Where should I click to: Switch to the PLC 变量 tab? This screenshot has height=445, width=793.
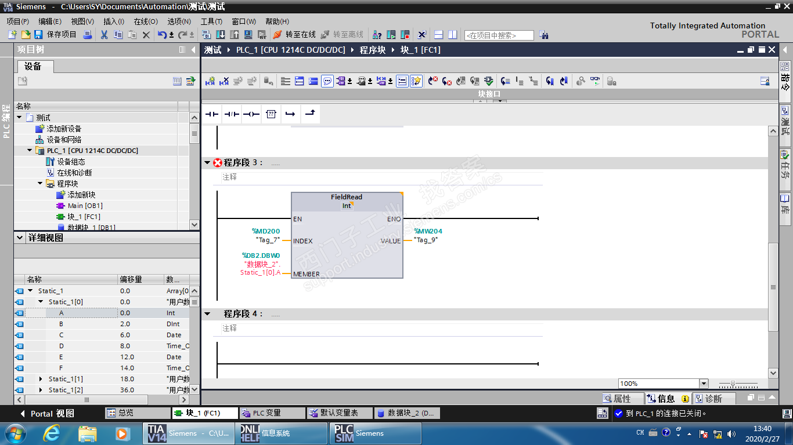pyautogui.click(x=272, y=413)
